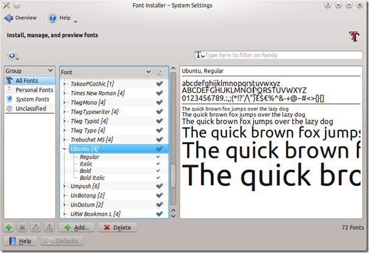Viewport: 369px width, 253px height.
Task: Click the All Fonts group icon
Action: [10, 81]
